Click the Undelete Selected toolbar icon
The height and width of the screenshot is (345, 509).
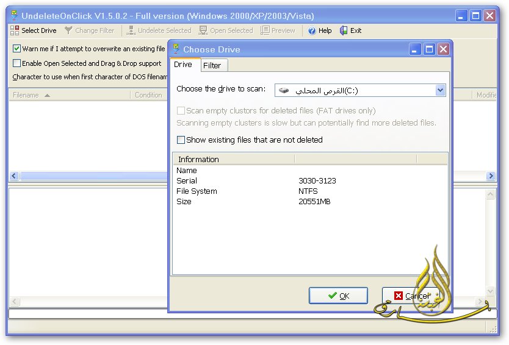click(x=131, y=30)
